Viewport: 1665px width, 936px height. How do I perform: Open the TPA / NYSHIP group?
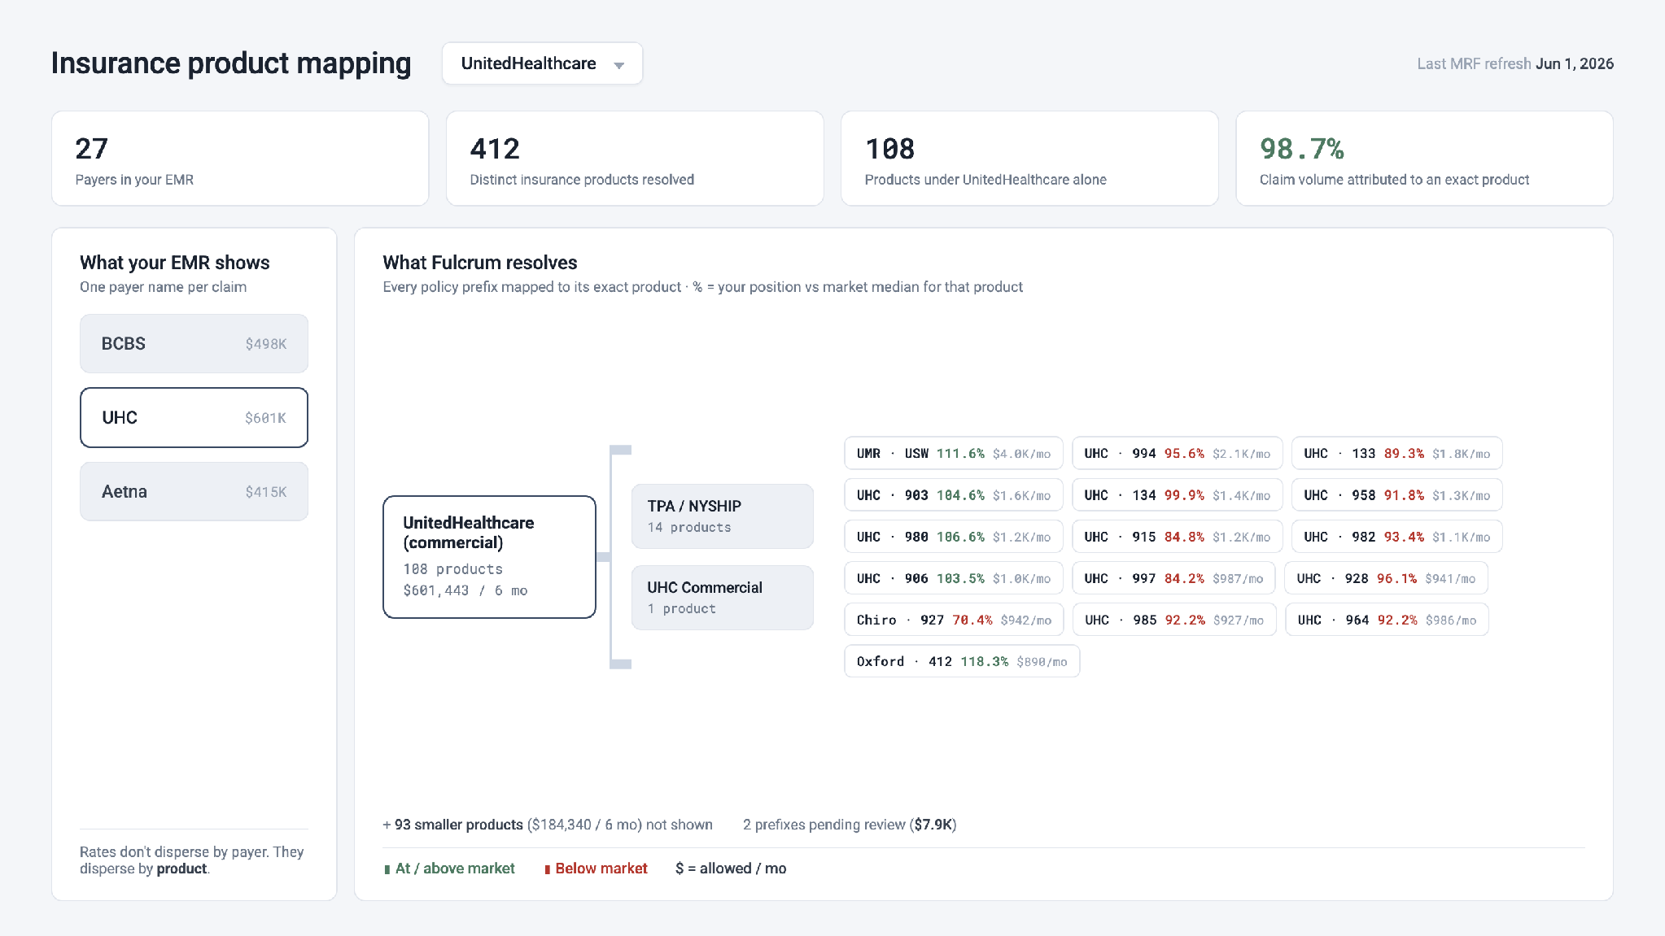[722, 516]
